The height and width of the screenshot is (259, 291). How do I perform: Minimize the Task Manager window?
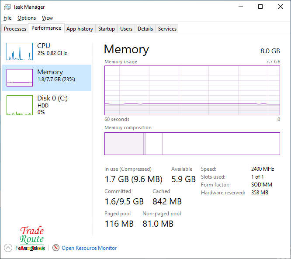pos(240,7)
